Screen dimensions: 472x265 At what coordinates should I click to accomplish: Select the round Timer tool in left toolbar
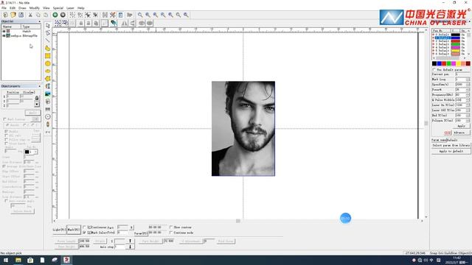pyautogui.click(x=47, y=116)
